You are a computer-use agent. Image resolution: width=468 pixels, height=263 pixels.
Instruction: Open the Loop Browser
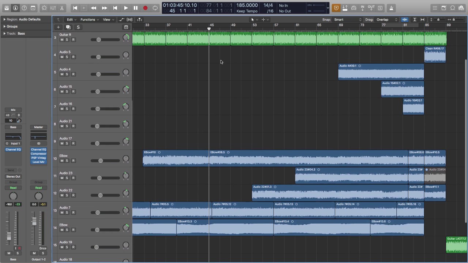point(453,8)
